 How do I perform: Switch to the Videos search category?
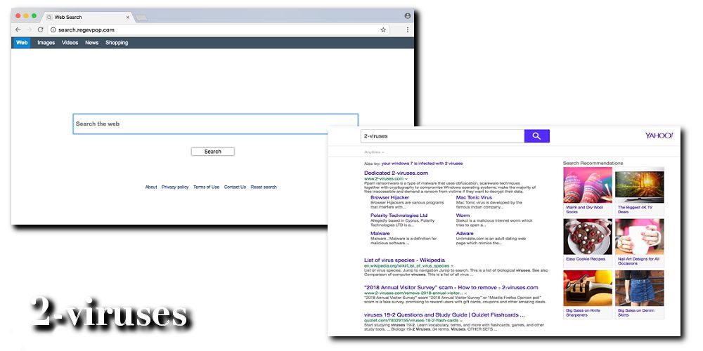[x=70, y=43]
